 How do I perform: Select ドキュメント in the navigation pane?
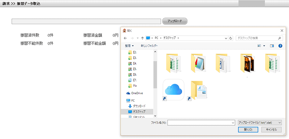click(x=137, y=117)
